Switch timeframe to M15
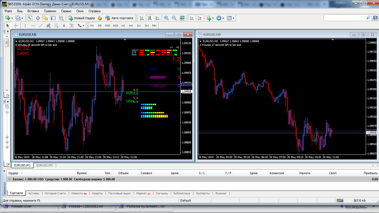Viewport: 379px width, 213px height. click(108, 26)
